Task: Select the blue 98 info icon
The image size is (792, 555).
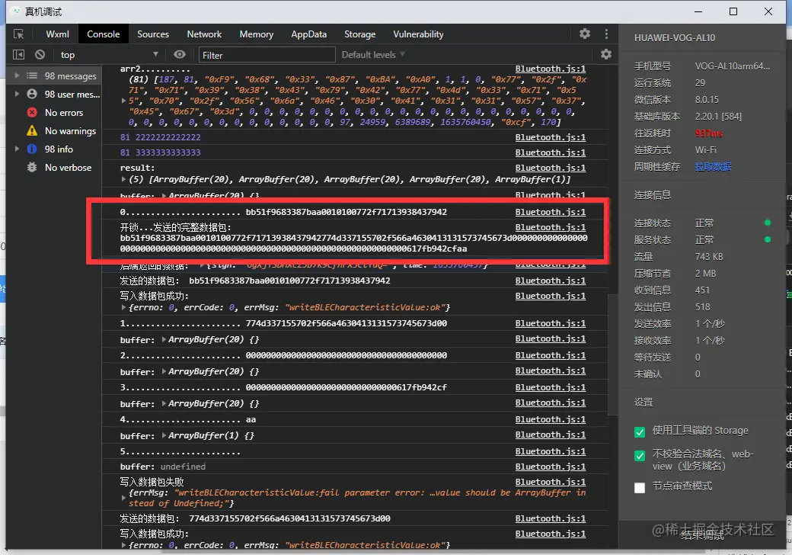Action: (x=32, y=149)
